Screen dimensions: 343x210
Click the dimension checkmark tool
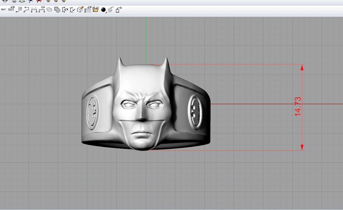[73, 10]
